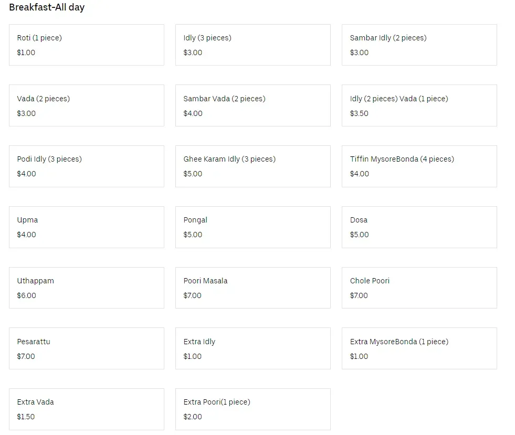The height and width of the screenshot is (435, 515).
Task: Select the Roti (1 piece) menu item
Action: (x=86, y=45)
